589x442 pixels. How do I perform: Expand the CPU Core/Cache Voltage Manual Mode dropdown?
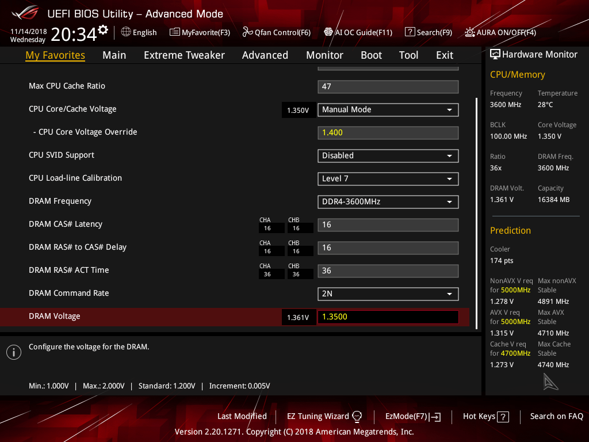coord(388,110)
